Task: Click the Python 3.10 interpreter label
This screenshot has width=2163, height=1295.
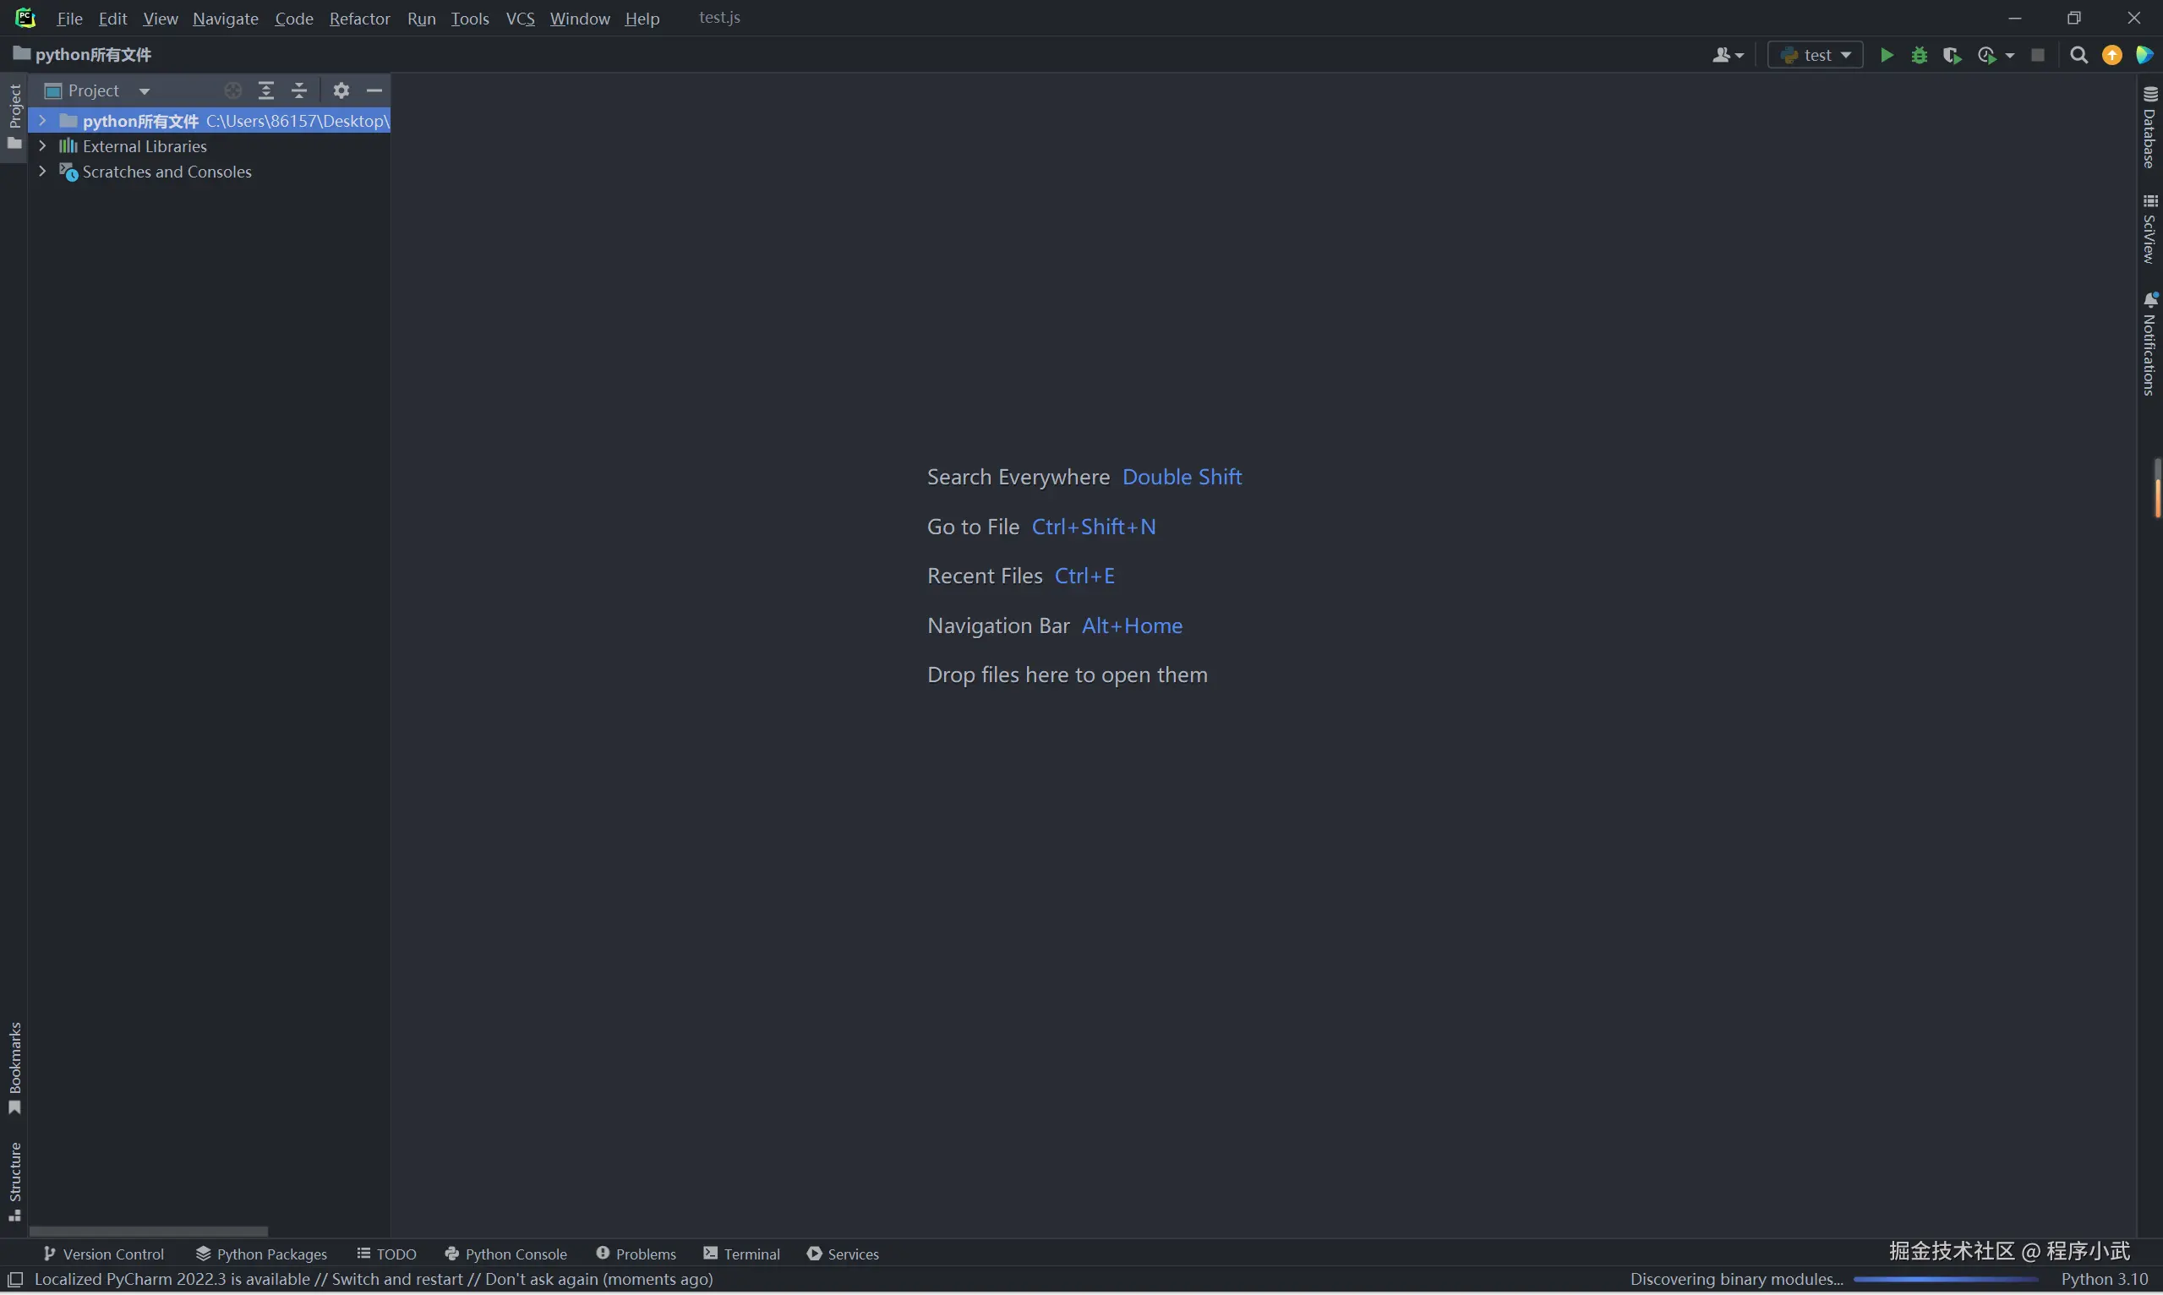Action: [x=2104, y=1279]
